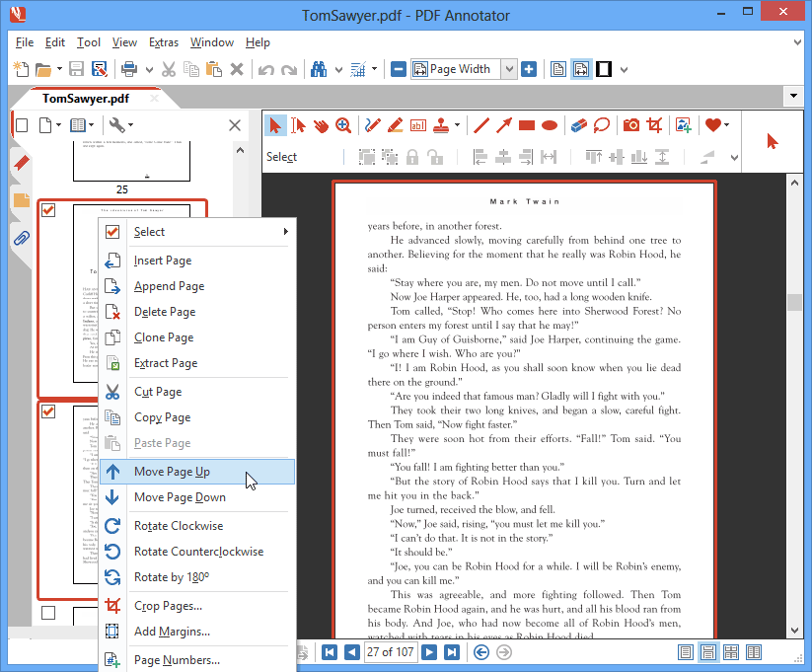This screenshot has height=672, width=812.
Task: Switch to single page layout
Action: pos(686,652)
